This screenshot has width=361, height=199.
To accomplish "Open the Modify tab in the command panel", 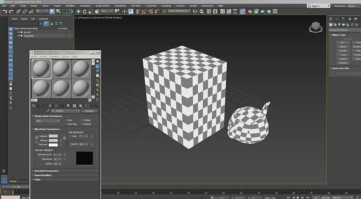I will click(337, 19).
